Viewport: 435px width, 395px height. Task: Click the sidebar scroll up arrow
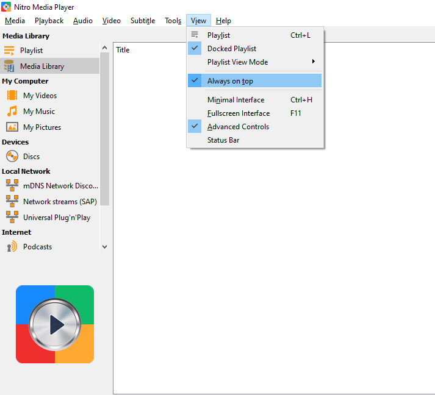104,48
